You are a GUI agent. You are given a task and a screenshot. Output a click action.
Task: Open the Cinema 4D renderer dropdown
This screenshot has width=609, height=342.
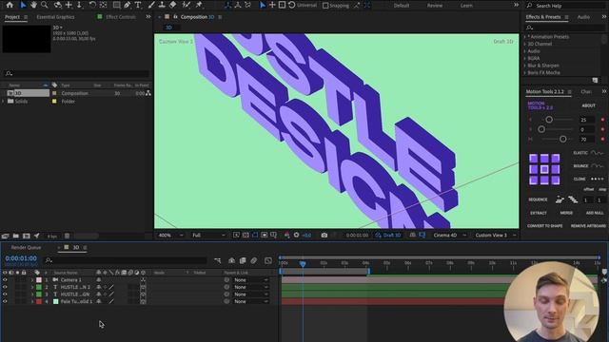449,235
